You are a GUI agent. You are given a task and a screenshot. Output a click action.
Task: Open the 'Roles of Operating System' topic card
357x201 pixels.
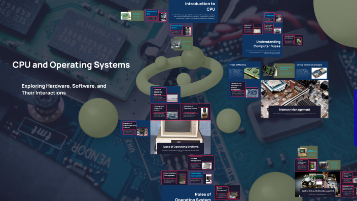click(x=188, y=193)
